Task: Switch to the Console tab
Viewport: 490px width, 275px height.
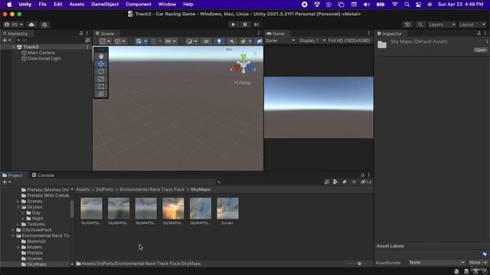Action: tap(43, 175)
